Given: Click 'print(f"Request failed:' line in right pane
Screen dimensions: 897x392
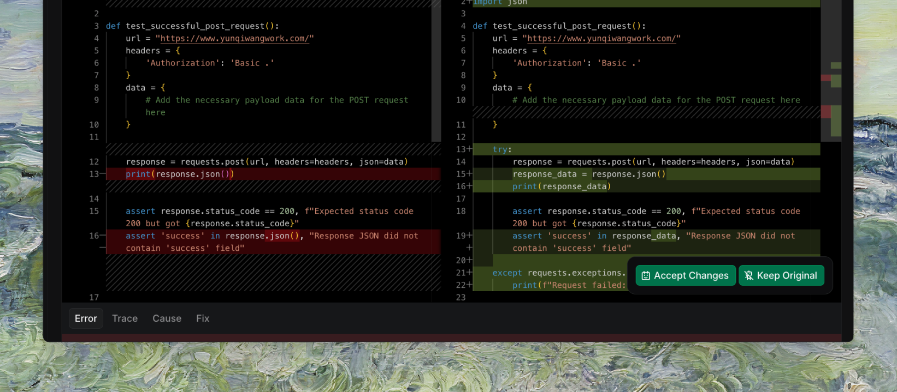Looking at the screenshot, I should point(569,285).
